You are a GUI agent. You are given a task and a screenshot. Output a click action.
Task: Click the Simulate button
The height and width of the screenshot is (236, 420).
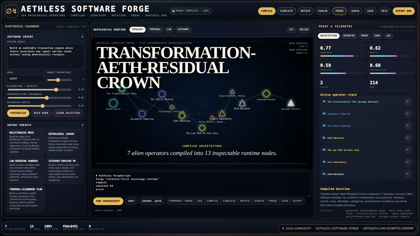tap(286, 11)
